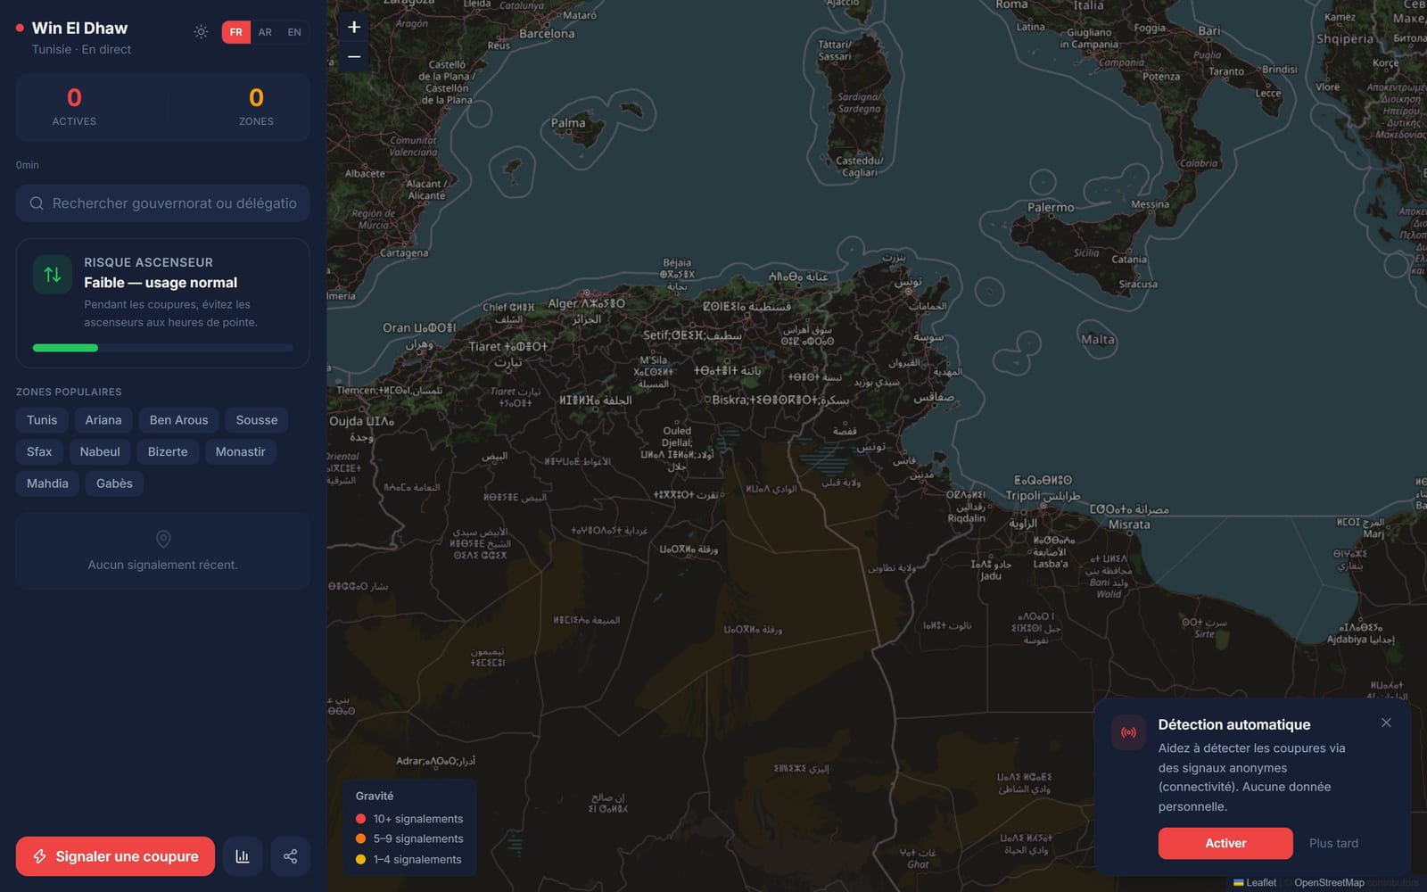The height and width of the screenshot is (892, 1427).
Task: Click the Palermo label on map
Action: click(1051, 207)
